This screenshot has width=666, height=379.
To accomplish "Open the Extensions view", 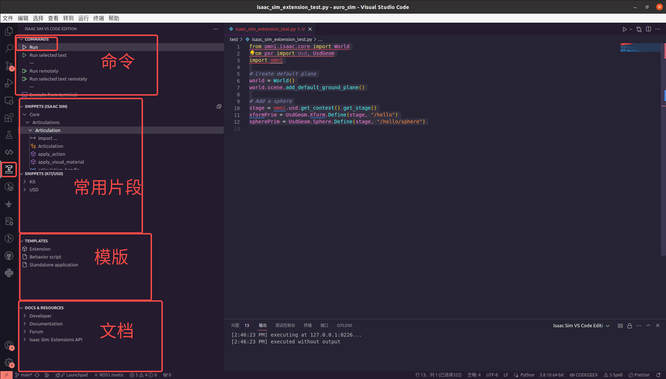I will pos(9,118).
